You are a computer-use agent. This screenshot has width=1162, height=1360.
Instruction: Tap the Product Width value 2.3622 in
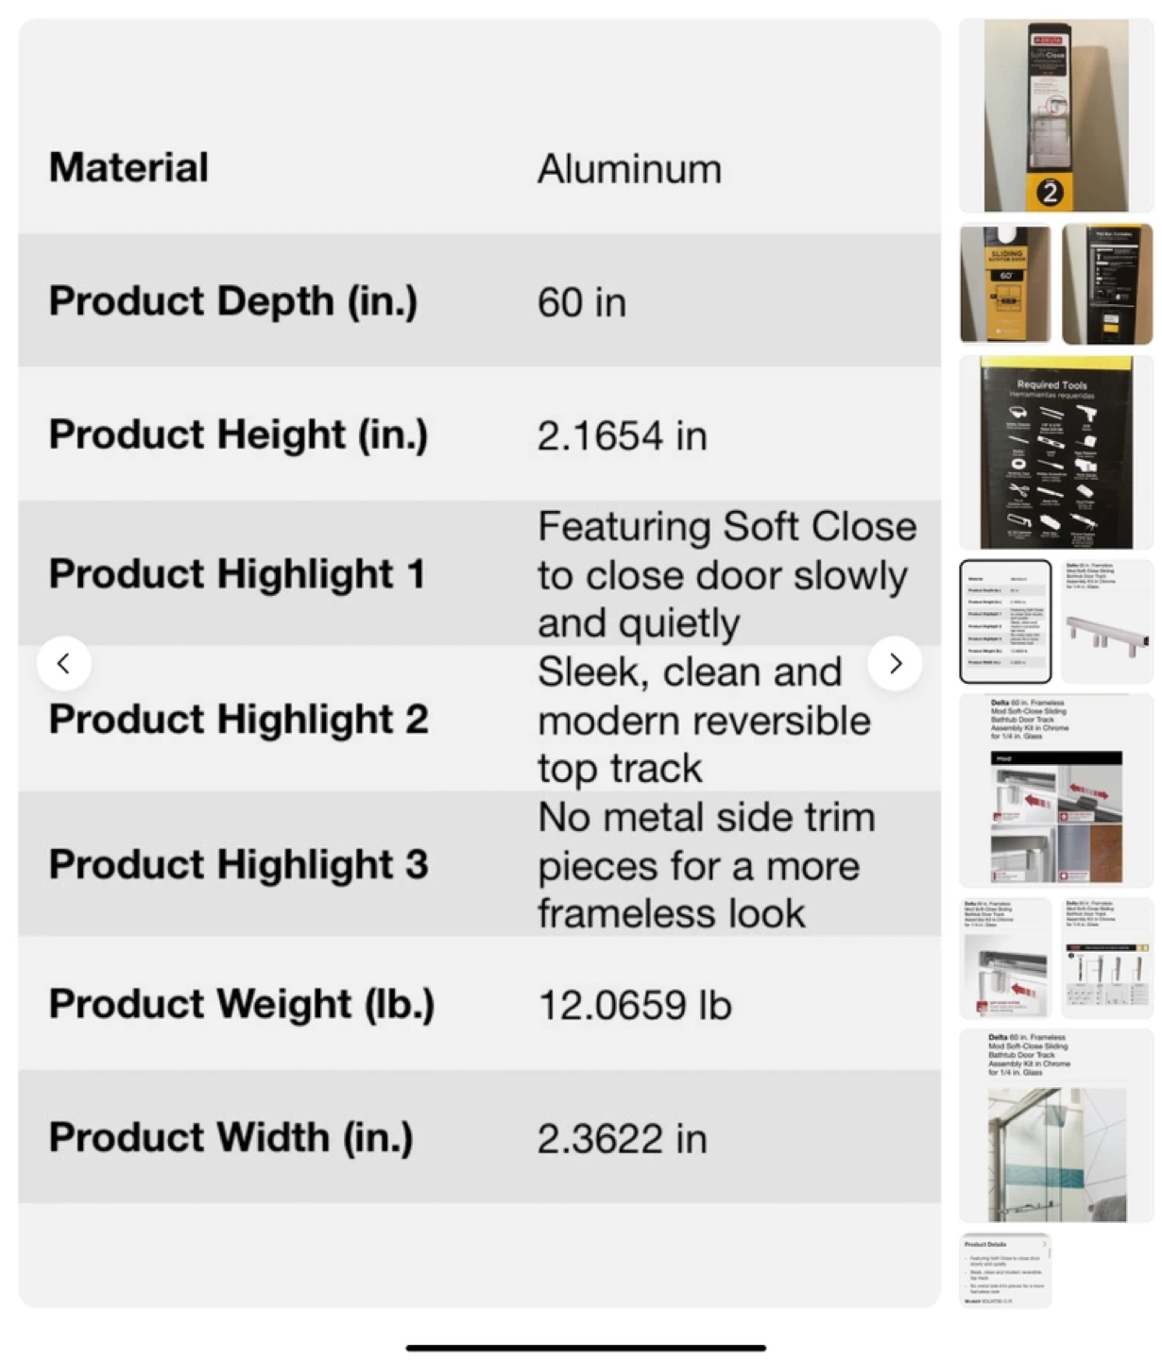[622, 1138]
